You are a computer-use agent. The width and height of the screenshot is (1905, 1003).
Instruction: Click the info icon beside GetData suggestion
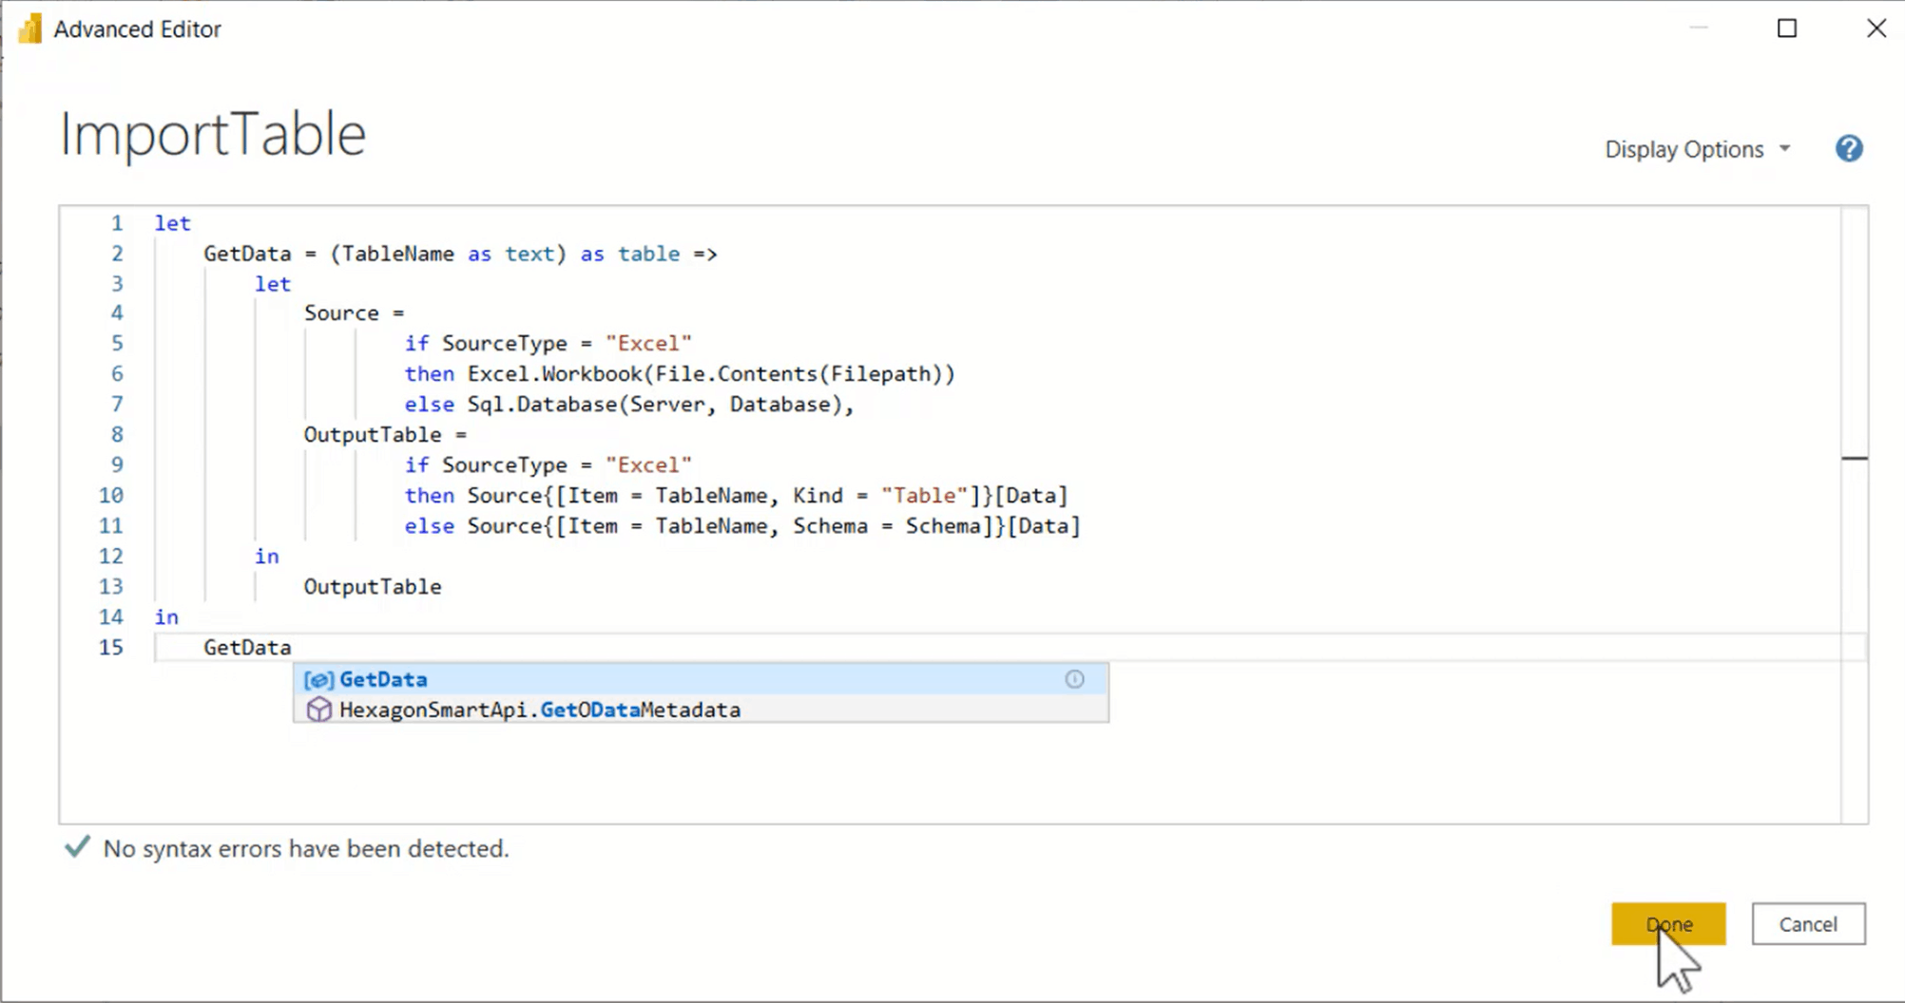(x=1075, y=679)
